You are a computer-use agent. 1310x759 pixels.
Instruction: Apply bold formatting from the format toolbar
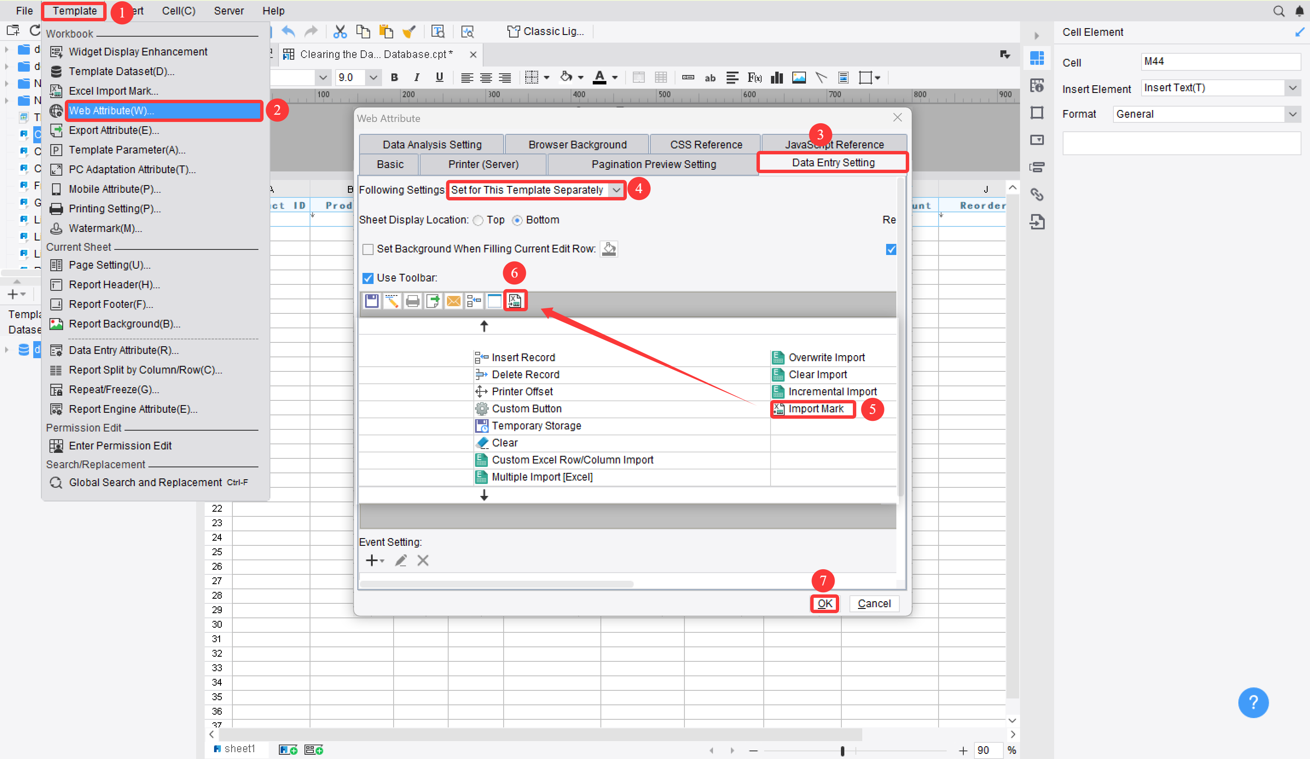394,77
